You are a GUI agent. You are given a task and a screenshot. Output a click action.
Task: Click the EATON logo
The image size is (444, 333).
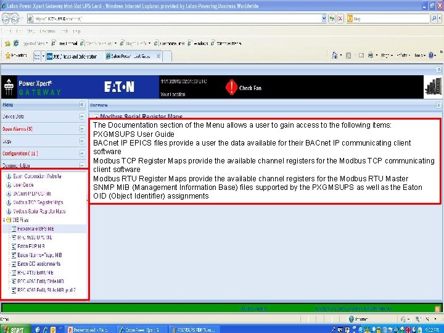pyautogui.click(x=119, y=87)
